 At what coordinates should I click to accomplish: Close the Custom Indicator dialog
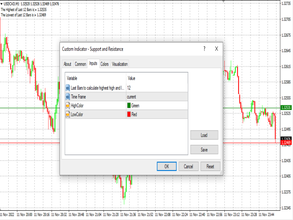[217, 49]
